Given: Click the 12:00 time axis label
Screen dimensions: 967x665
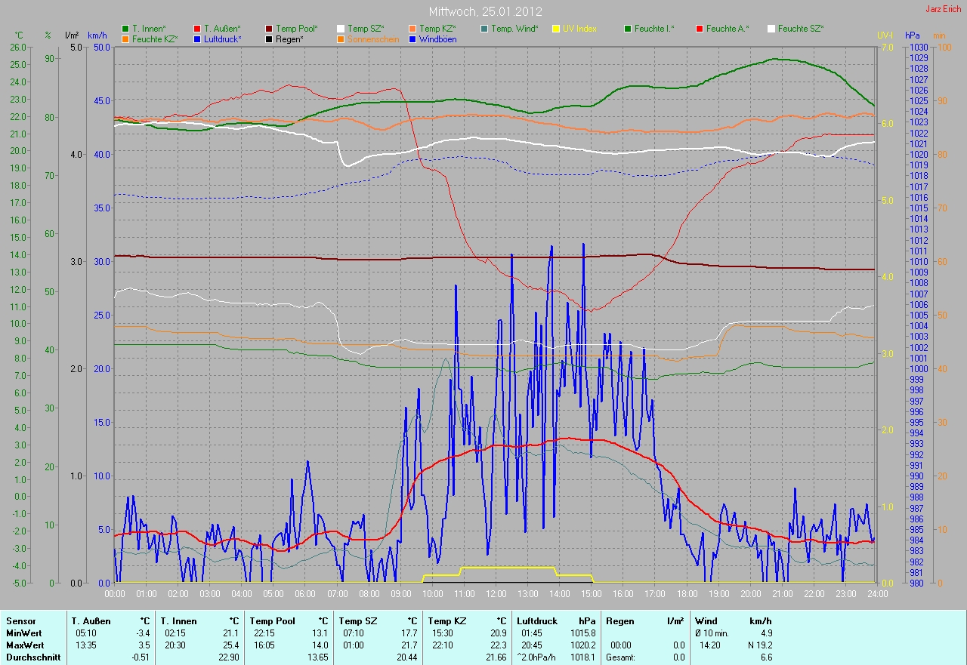Looking at the screenshot, I should pyautogui.click(x=496, y=594).
